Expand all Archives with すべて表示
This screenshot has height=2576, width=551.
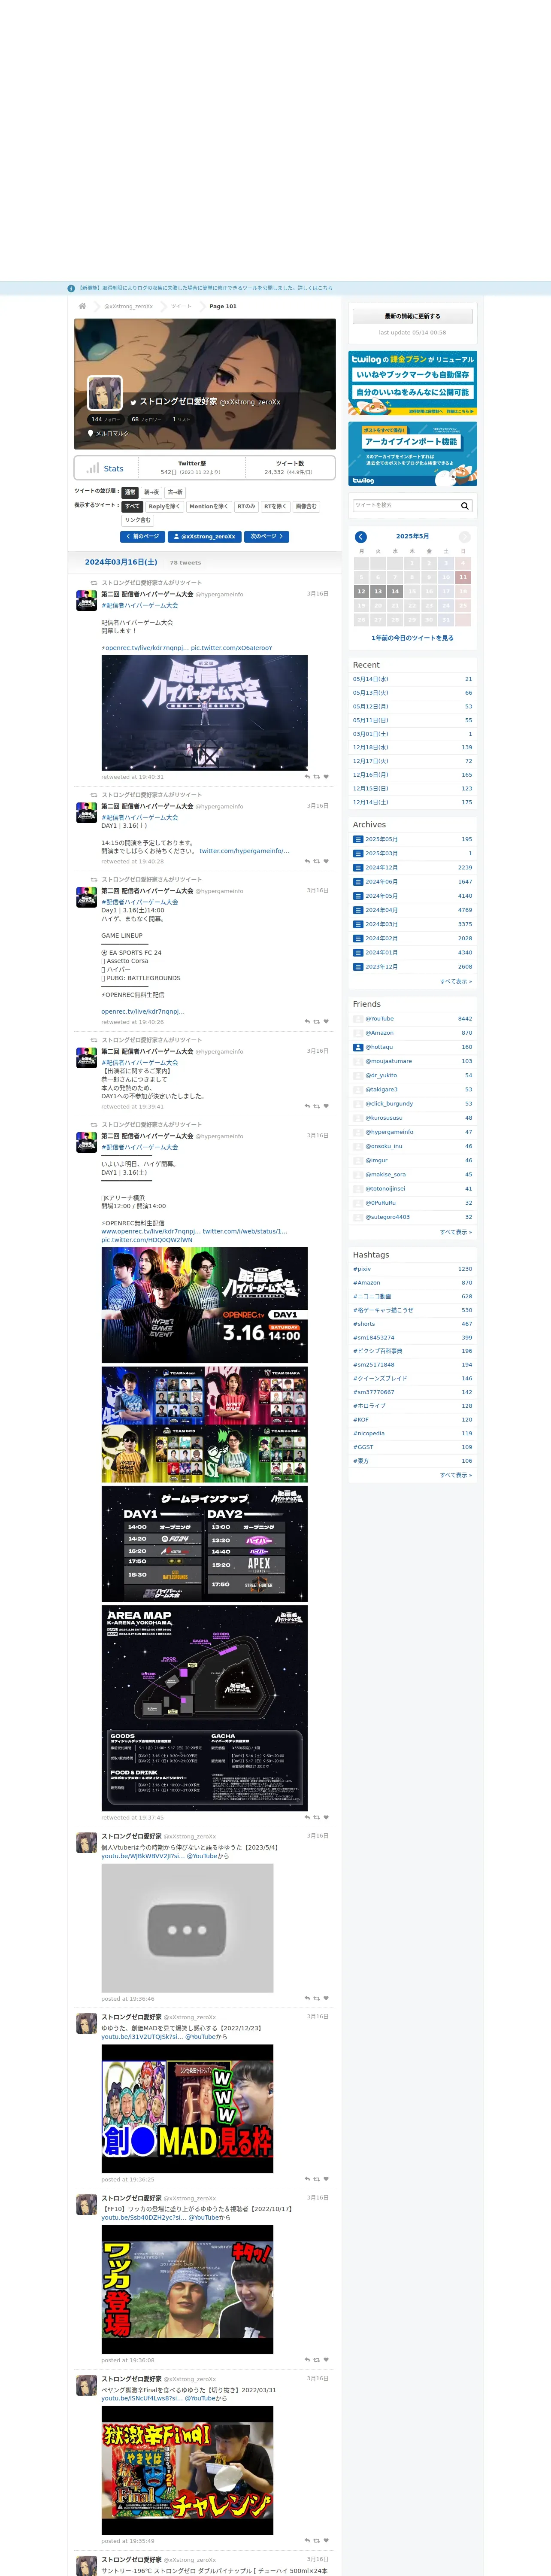[456, 981]
